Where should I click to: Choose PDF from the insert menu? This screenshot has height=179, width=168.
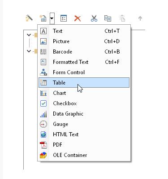pos(84,145)
